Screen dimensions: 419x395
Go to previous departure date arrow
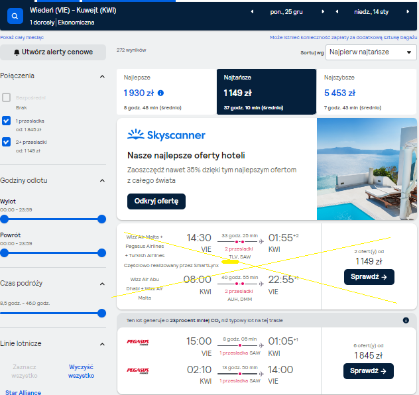252,12
